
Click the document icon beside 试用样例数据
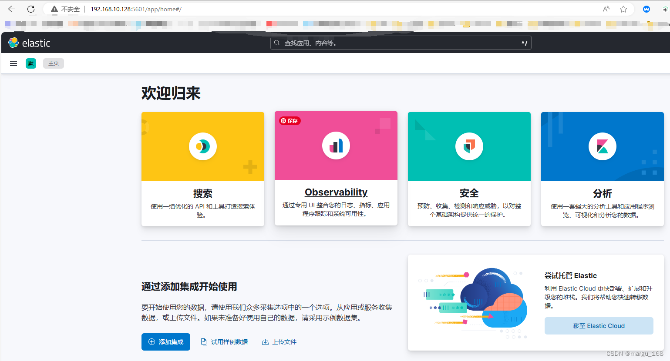click(204, 342)
